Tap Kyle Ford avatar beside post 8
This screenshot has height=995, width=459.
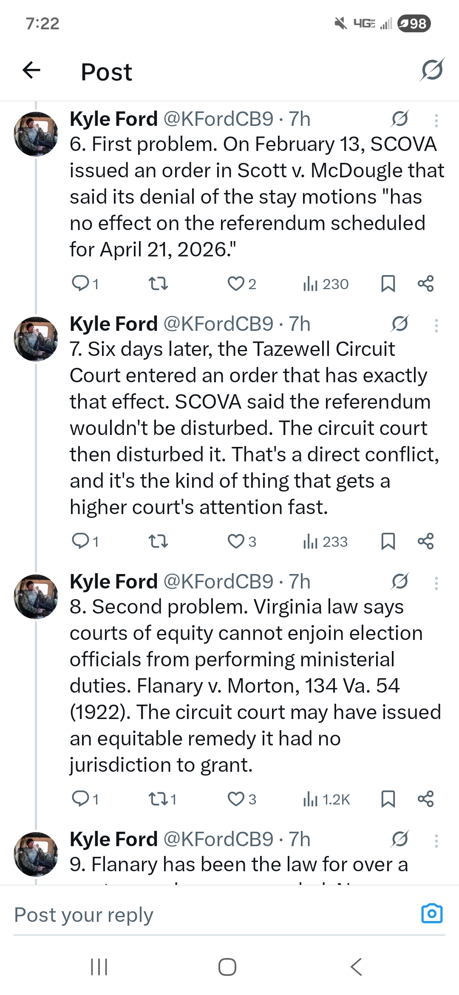(36, 596)
